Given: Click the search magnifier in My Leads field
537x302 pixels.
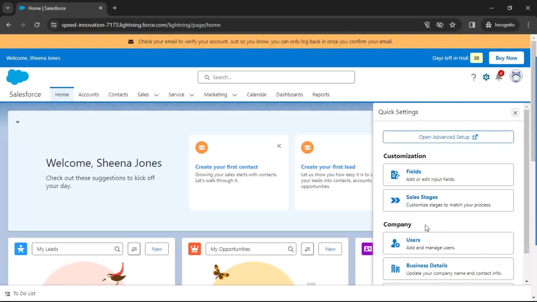Looking at the screenshot, I should [117, 249].
